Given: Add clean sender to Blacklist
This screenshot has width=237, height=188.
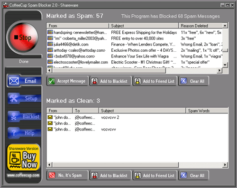Looking at the screenshot, I should (x=110, y=175).
